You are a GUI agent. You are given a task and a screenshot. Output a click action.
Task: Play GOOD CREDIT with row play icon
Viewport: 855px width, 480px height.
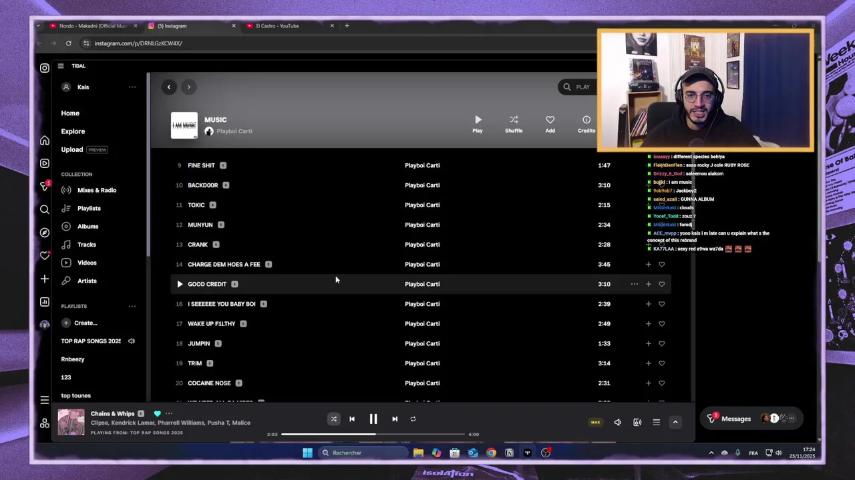click(x=179, y=284)
